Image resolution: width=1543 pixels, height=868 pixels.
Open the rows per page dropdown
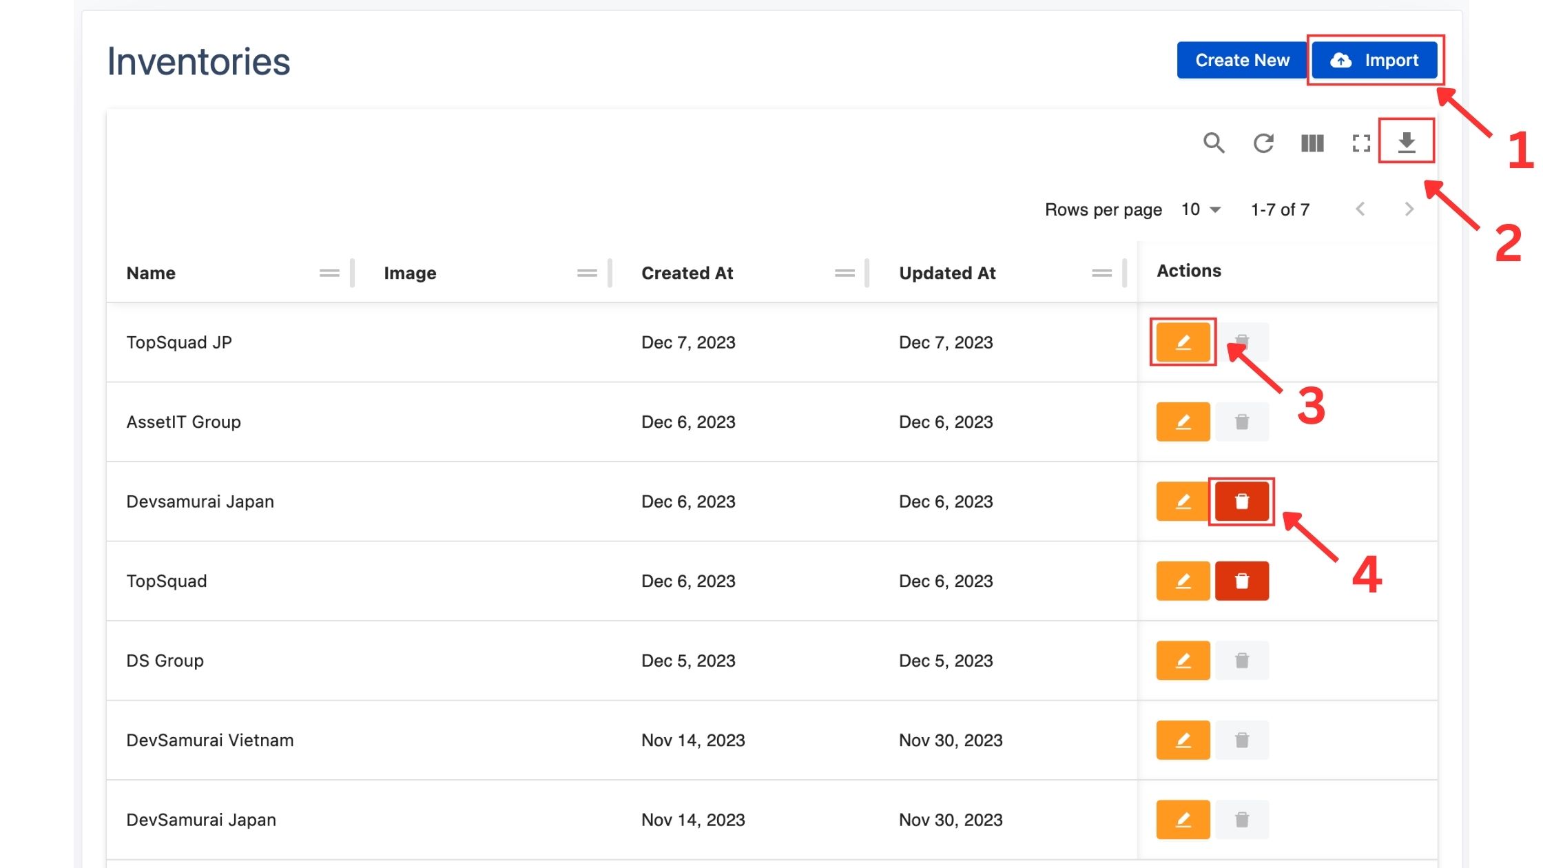[x=1201, y=209]
